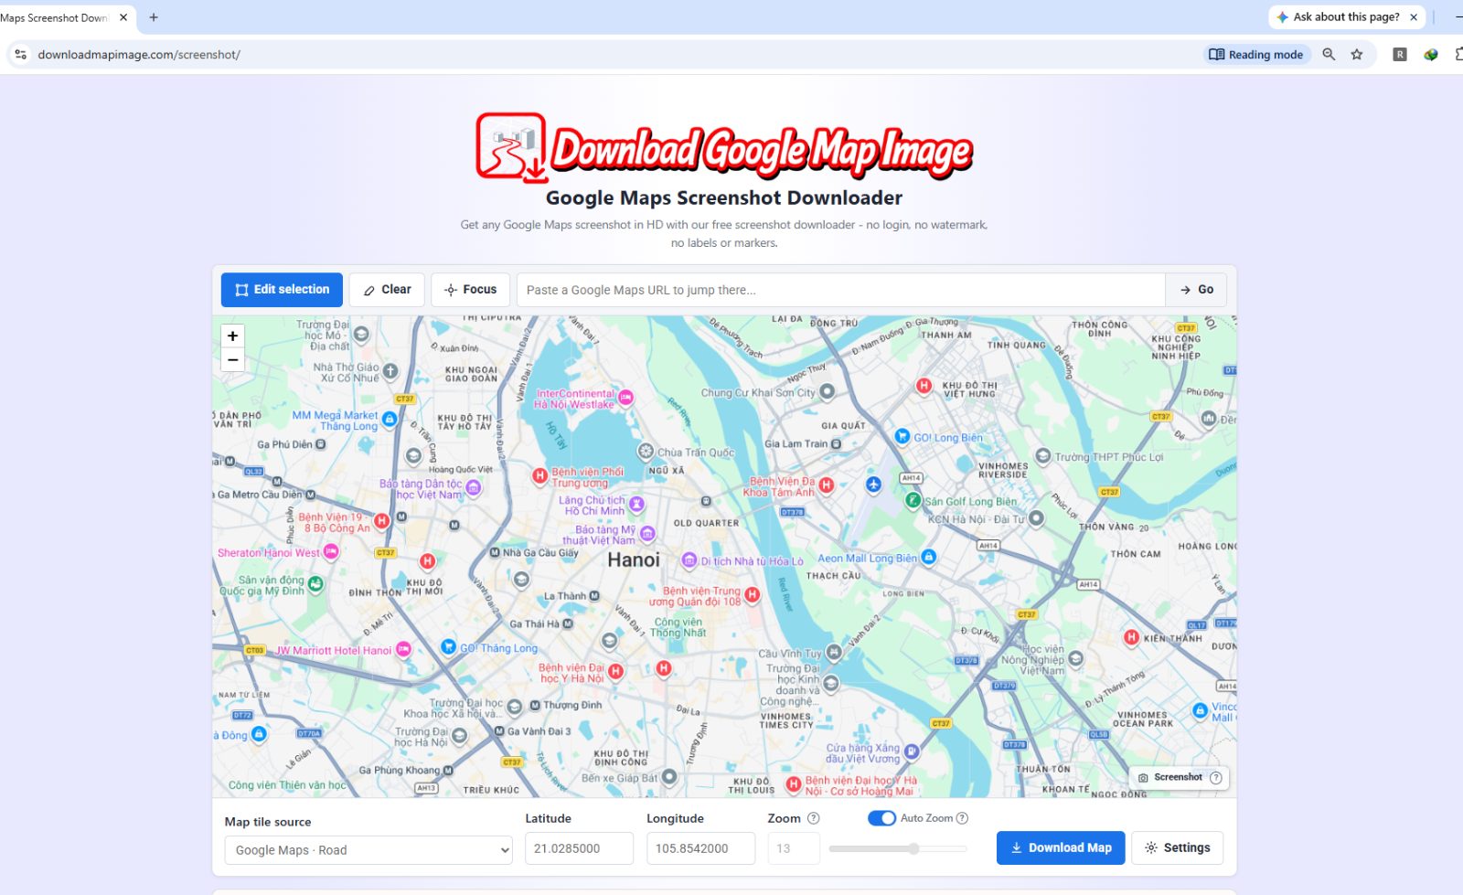Clear the current map selection
The height and width of the screenshot is (895, 1463).
387,290
